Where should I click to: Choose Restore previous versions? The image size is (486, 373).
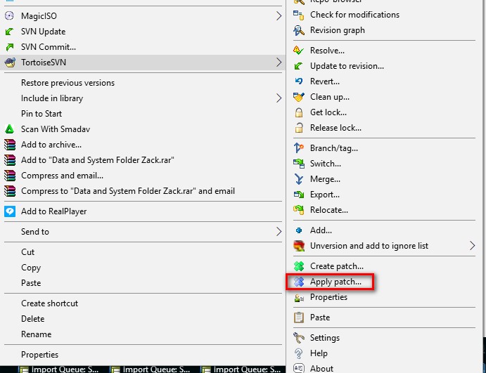coord(68,83)
